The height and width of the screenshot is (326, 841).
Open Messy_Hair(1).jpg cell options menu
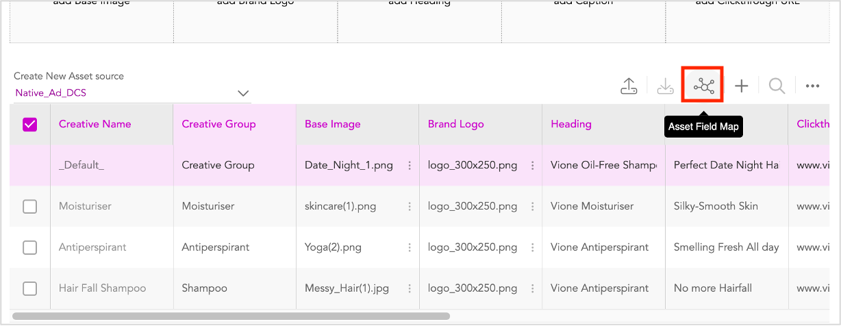410,288
